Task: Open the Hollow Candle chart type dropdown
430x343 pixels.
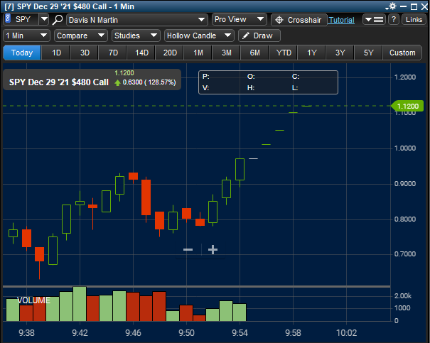Action: 199,36
